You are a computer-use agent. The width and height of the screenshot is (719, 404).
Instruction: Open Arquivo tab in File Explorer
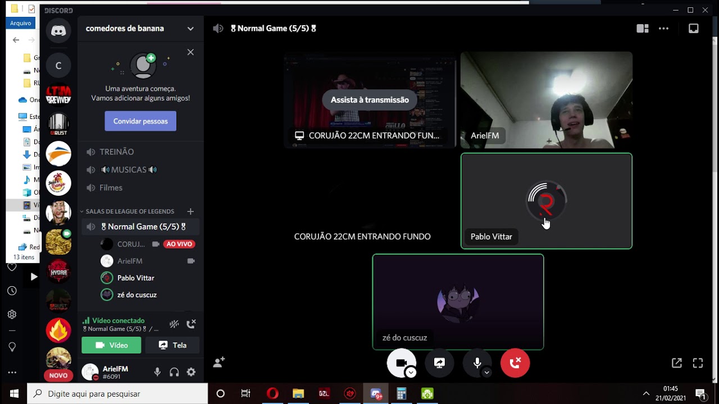(20, 23)
